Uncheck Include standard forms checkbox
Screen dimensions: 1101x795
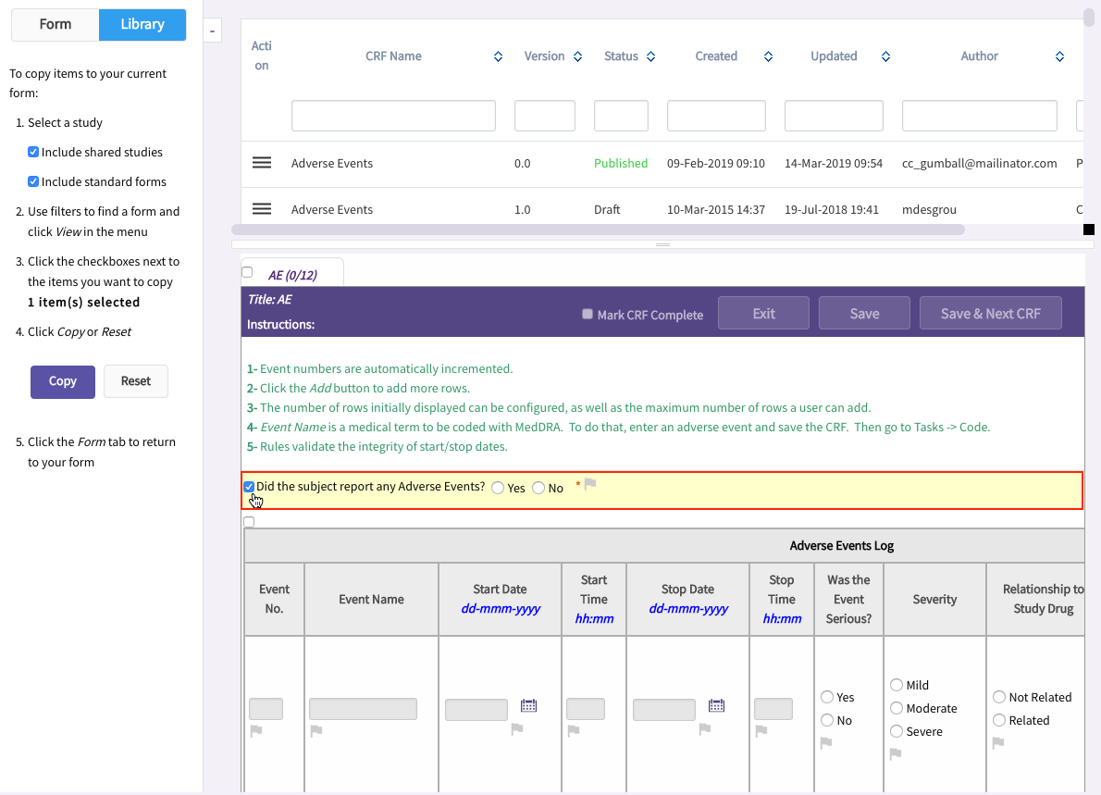click(x=33, y=181)
